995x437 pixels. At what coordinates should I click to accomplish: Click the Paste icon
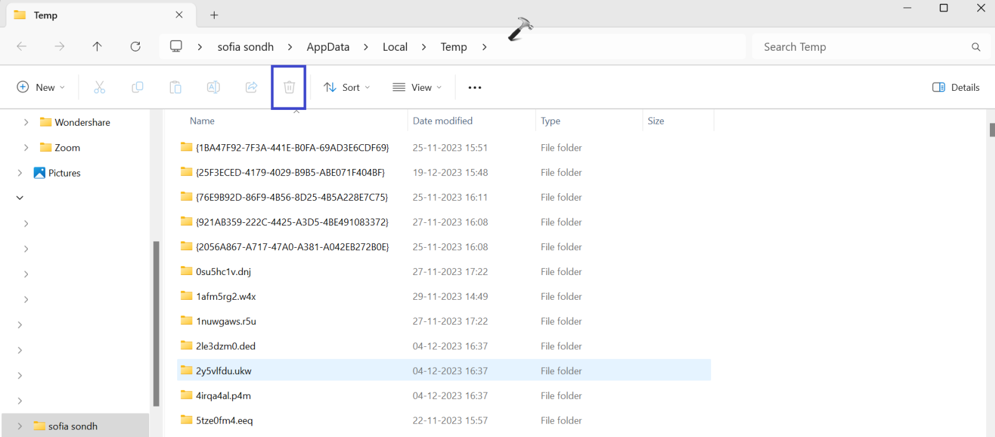175,87
